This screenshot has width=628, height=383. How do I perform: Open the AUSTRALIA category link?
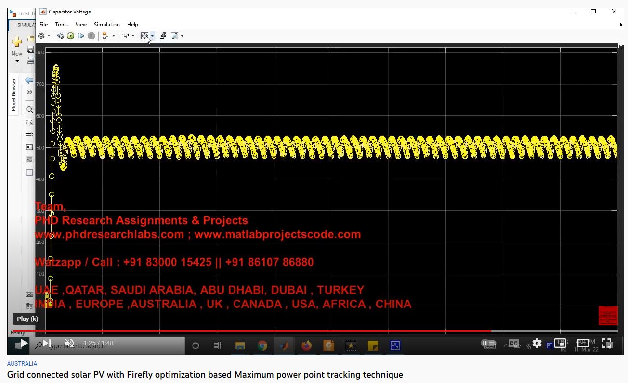coord(22,364)
